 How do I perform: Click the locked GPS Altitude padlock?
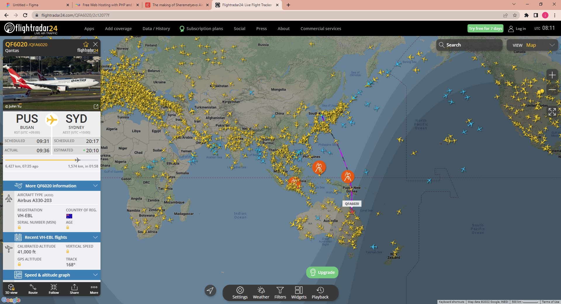[x=19, y=264]
